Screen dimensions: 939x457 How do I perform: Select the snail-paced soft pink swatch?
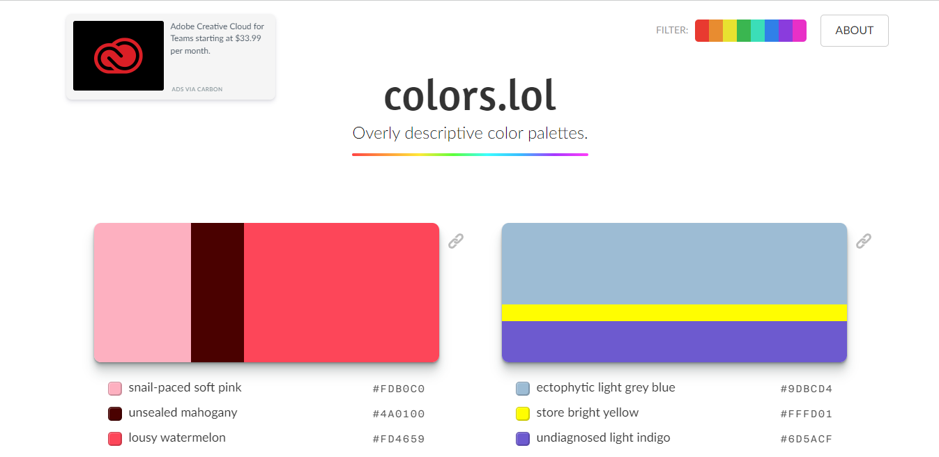click(115, 389)
